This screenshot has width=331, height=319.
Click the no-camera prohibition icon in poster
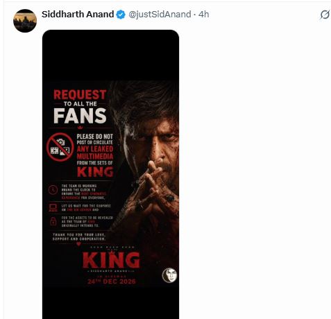pos(60,147)
